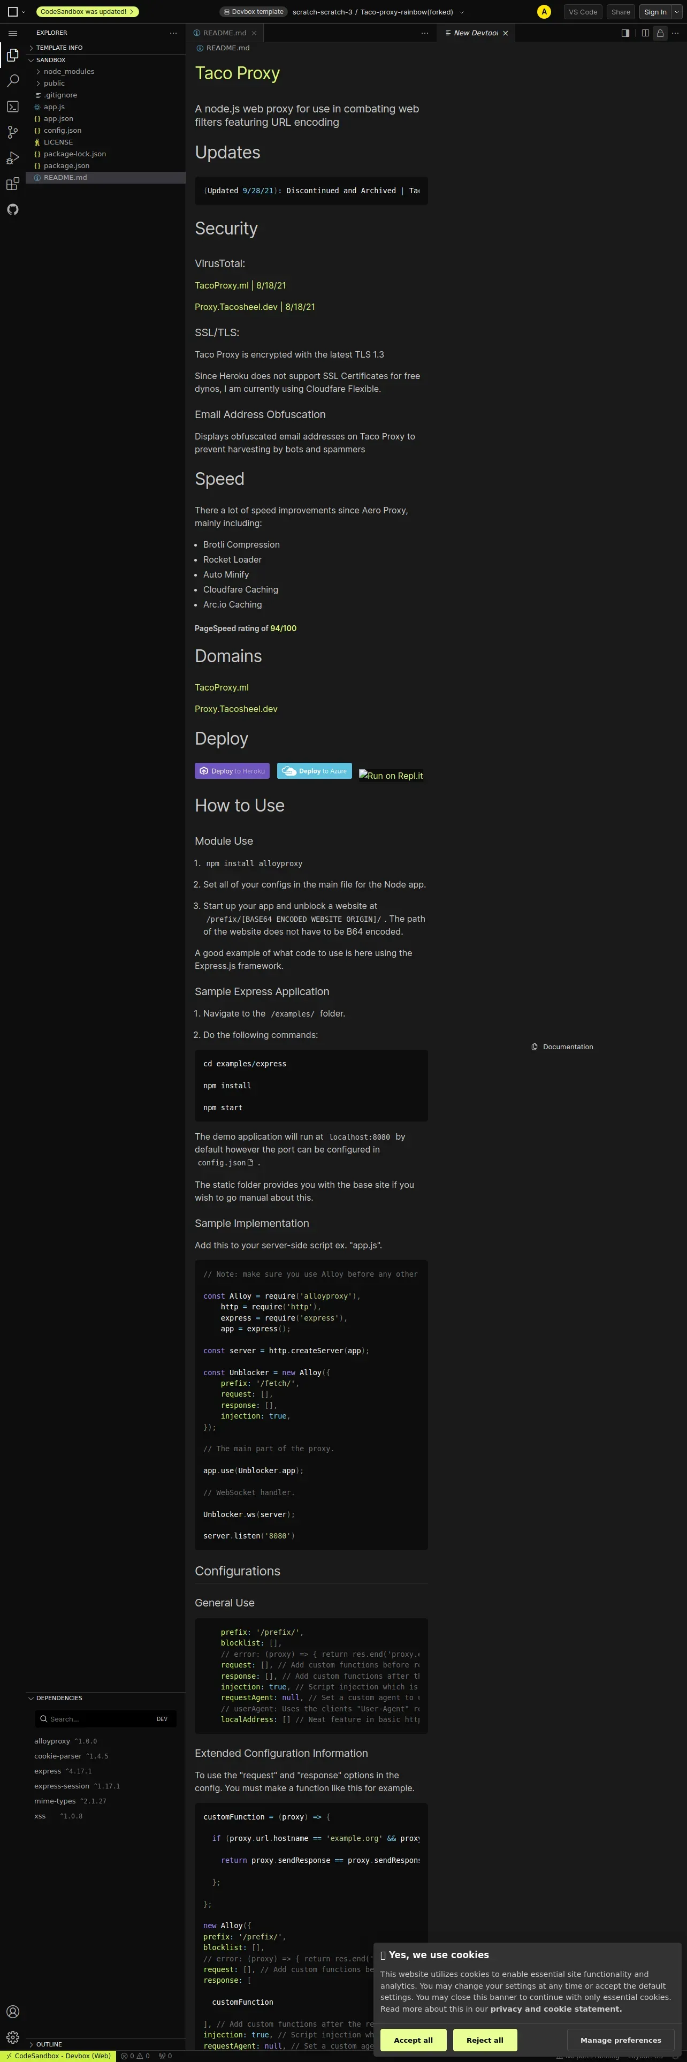Open the Source Control view
This screenshot has width=687, height=2062.
13,132
